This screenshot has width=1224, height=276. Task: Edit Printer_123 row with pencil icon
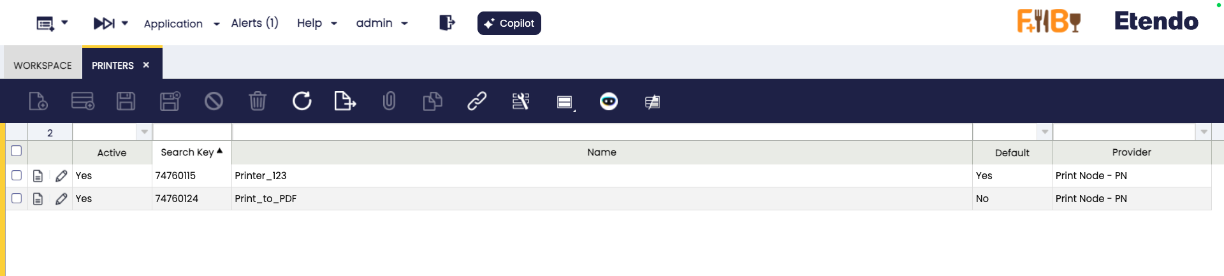click(x=61, y=176)
